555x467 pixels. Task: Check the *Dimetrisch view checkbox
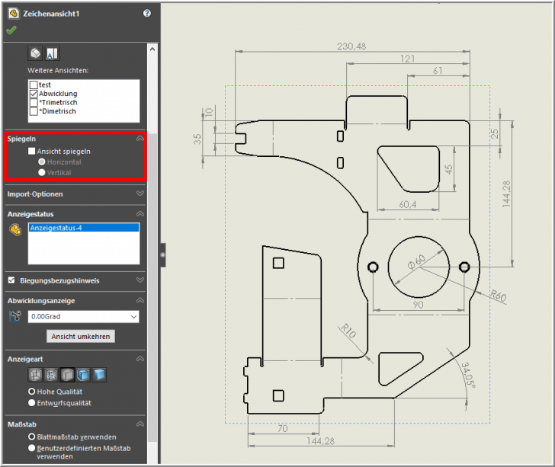click(34, 111)
